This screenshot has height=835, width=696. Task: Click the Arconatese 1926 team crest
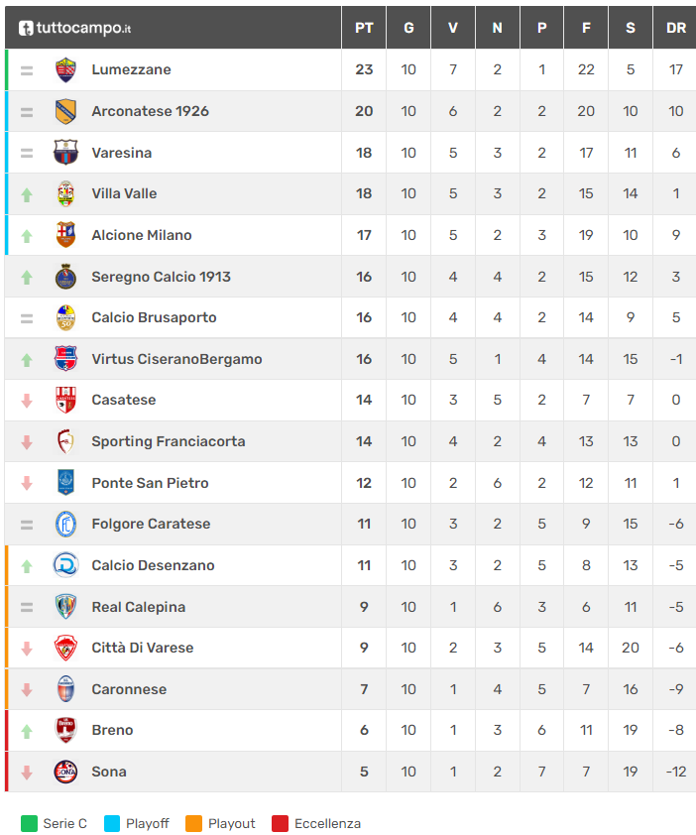pyautogui.click(x=65, y=111)
